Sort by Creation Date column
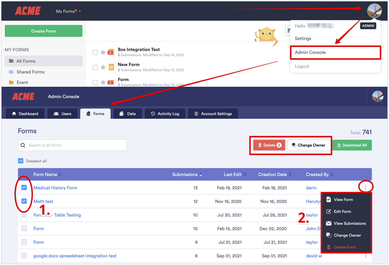This screenshot has width=389, height=265. point(275,175)
